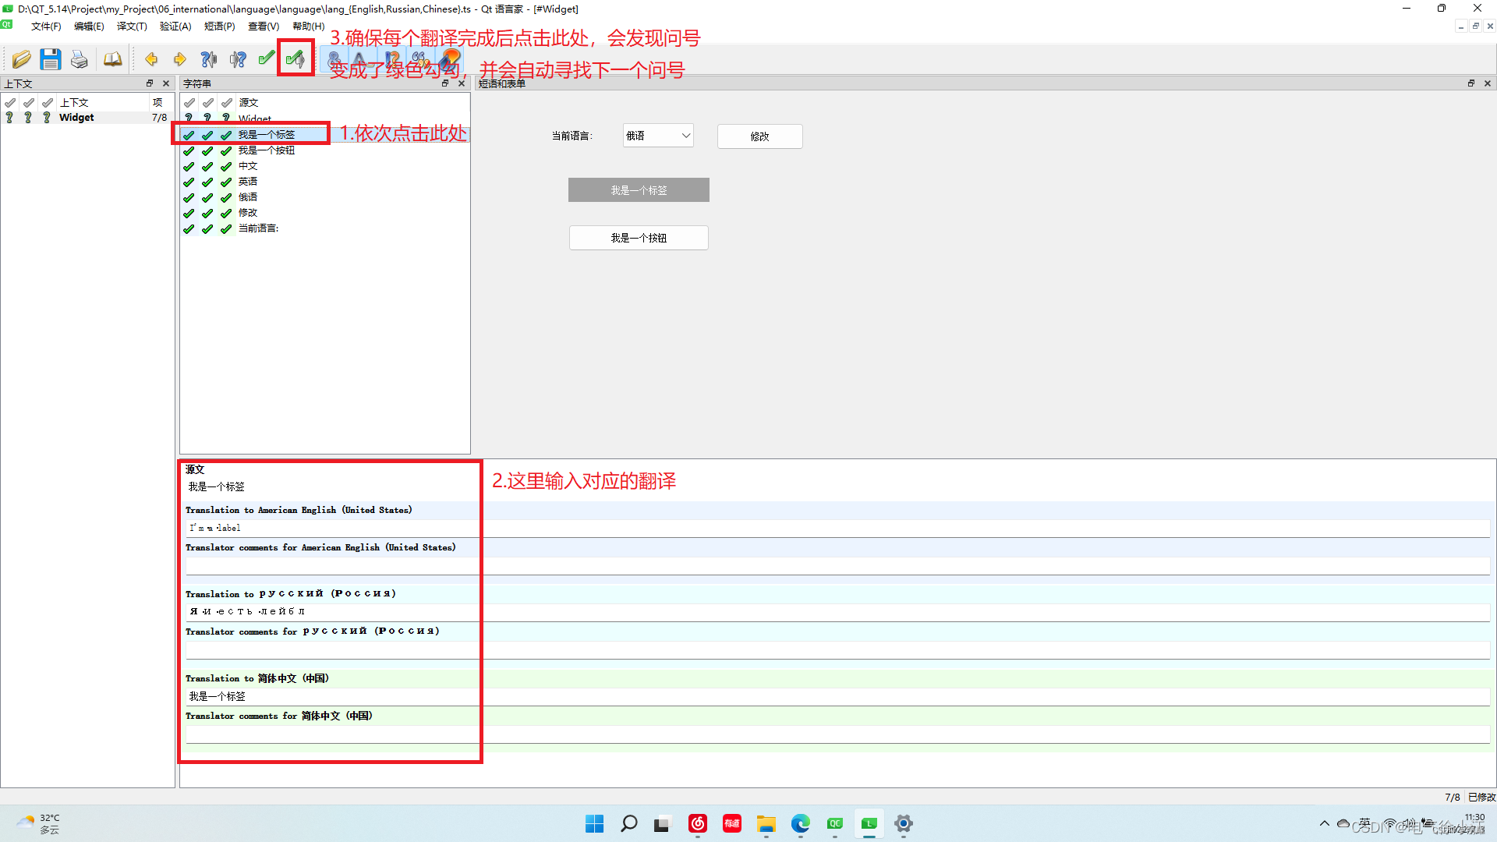
Task: Save translations using the save icon
Action: 50,58
